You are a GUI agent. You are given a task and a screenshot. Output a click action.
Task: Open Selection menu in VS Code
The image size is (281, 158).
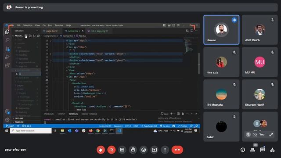tap(28, 25)
